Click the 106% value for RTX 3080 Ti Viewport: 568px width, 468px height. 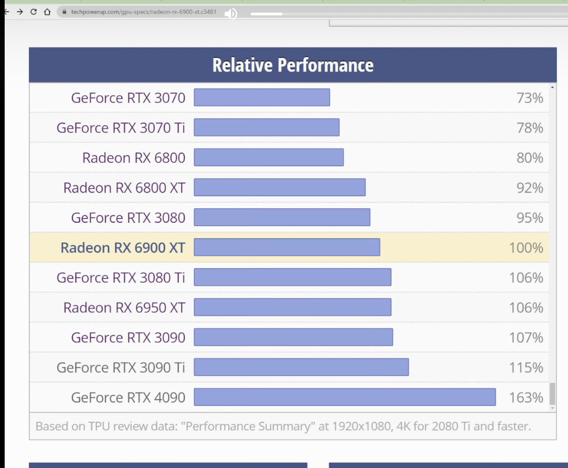[x=526, y=277]
